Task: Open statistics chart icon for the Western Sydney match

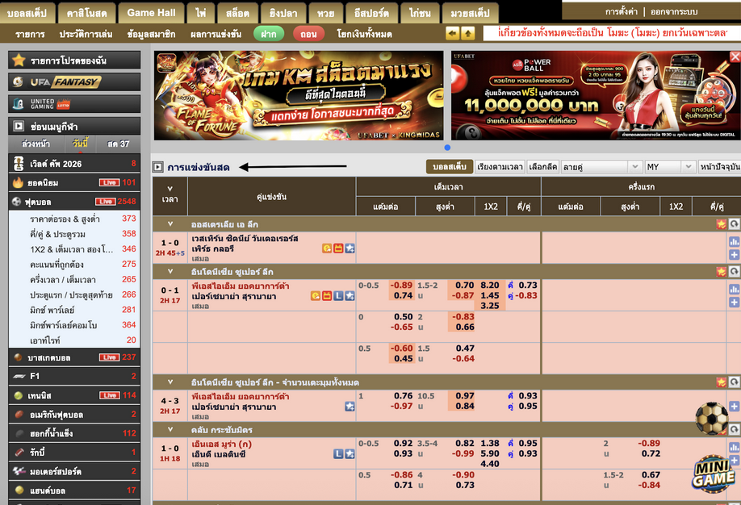Action: tap(734, 241)
